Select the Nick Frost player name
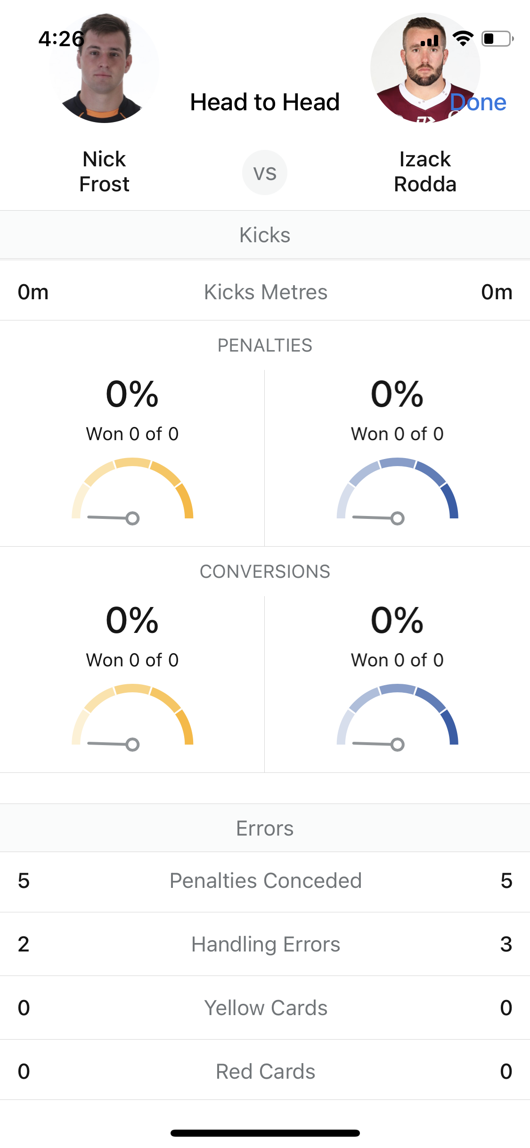 click(104, 172)
